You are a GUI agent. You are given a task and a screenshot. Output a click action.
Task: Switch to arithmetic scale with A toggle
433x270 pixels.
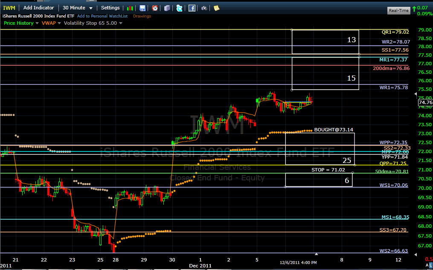(427, 265)
